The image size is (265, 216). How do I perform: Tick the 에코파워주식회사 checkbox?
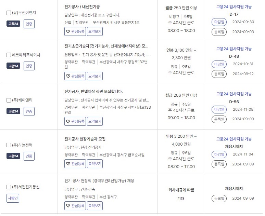pos(9,55)
